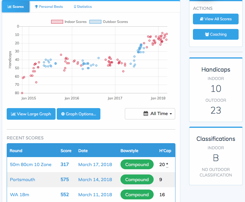Image resolution: width=245 pixels, height=202 pixels.
Task: Click the trophy icon beside Personal Bests
Action: coord(36,6)
